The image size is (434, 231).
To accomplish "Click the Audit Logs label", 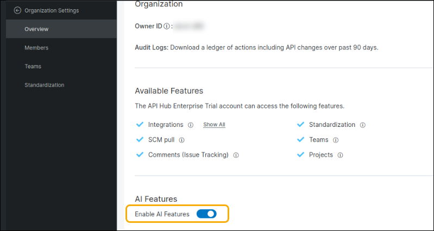I will tap(152, 47).
